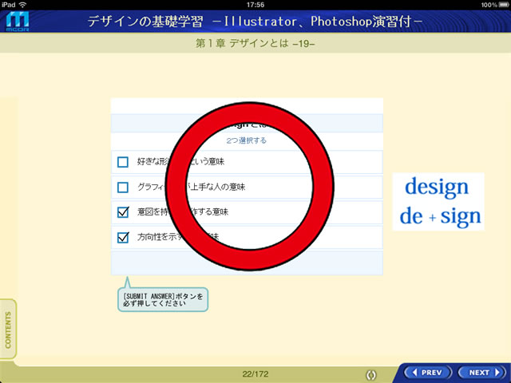
Task: Click the 17:56 clock in status bar
Action: tap(255, 5)
